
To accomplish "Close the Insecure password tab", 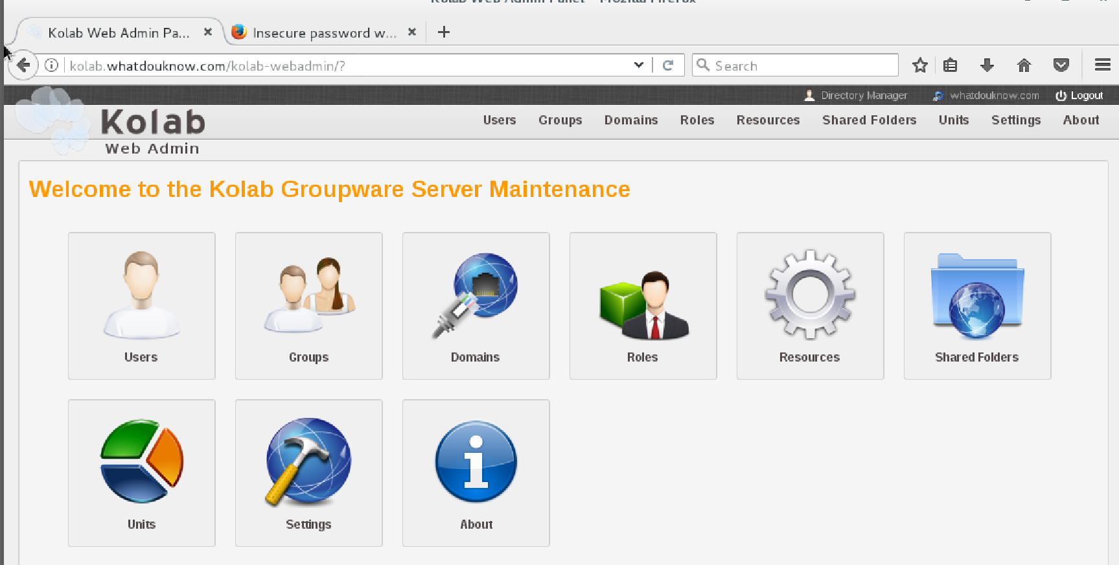I will pyautogui.click(x=411, y=32).
